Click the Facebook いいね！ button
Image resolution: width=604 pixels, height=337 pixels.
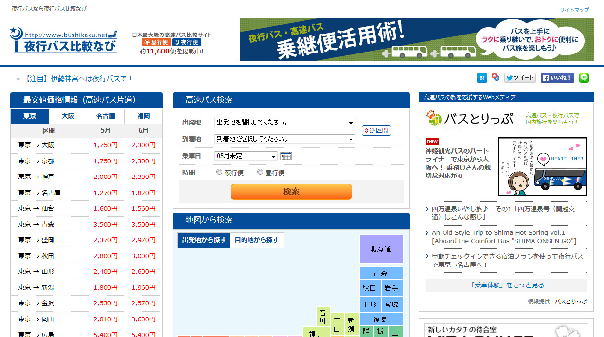tap(557, 78)
